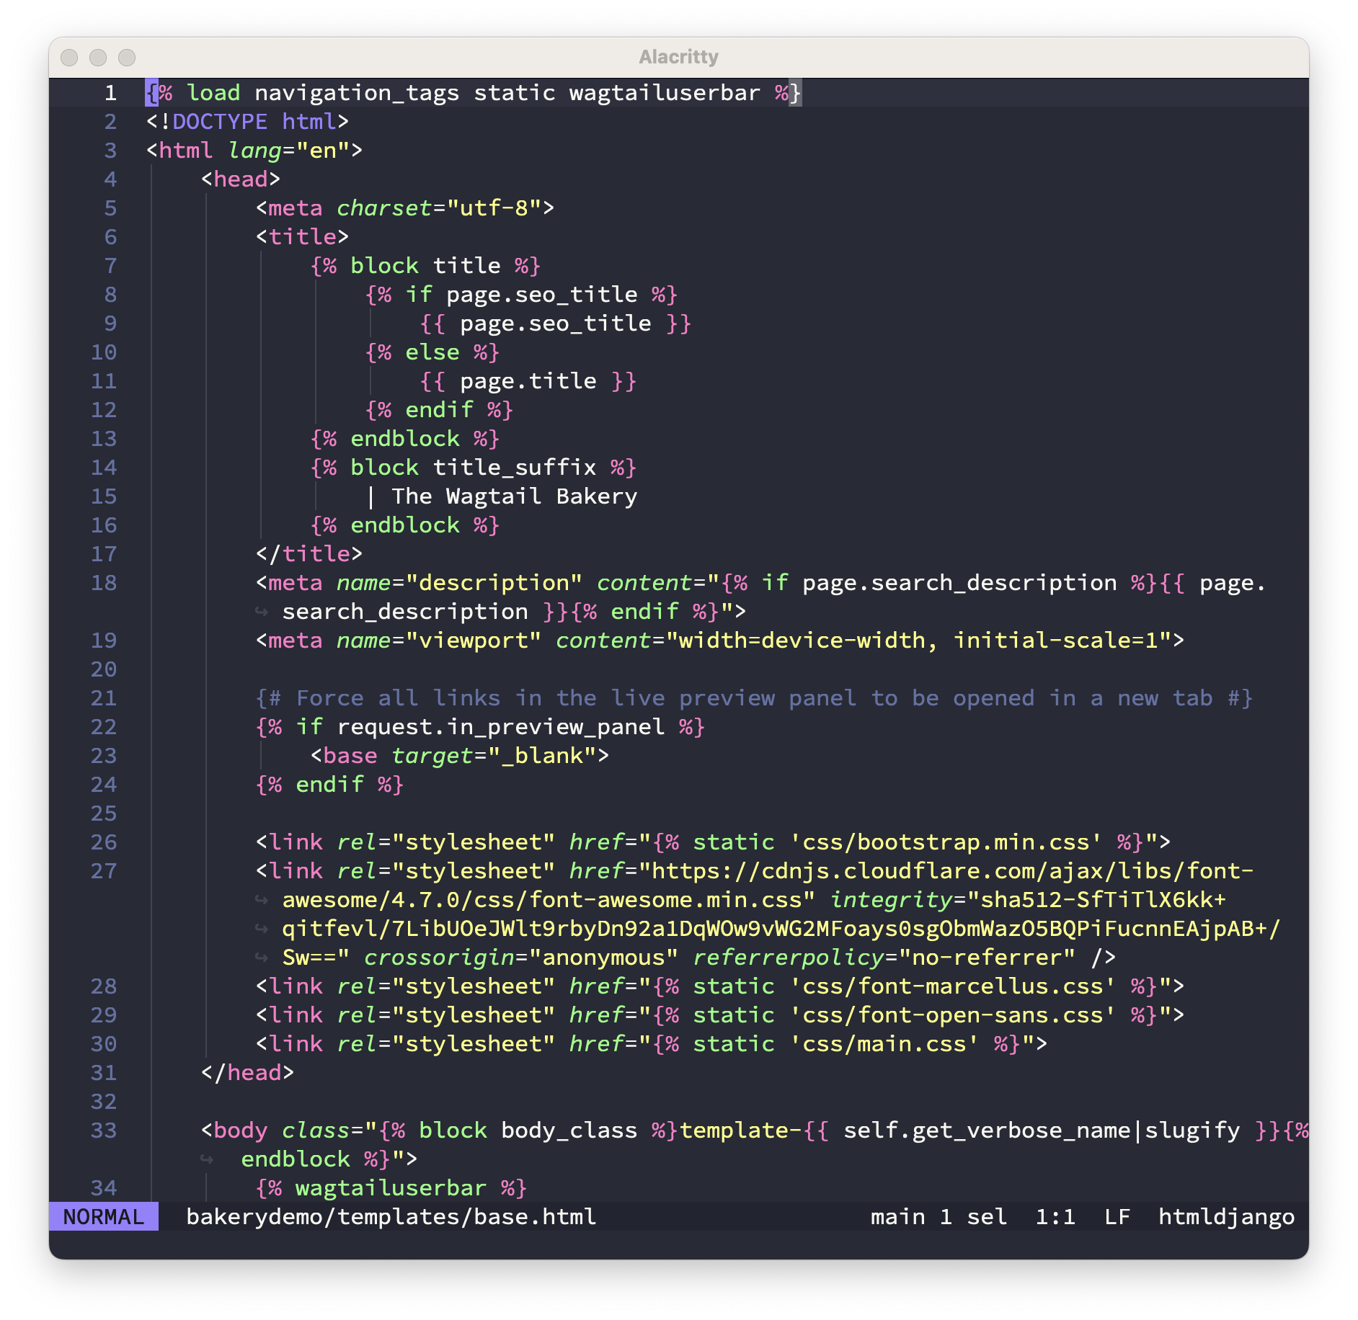Click the file path bakerydemo/templates/base.html
The height and width of the screenshot is (1320, 1358).
[x=391, y=1217]
